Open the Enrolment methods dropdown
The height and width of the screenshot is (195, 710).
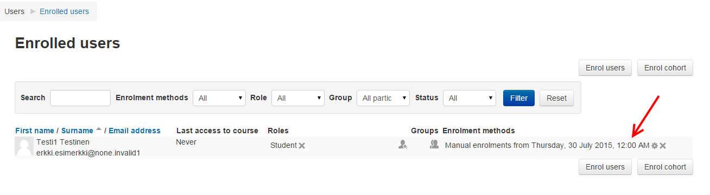pos(219,98)
